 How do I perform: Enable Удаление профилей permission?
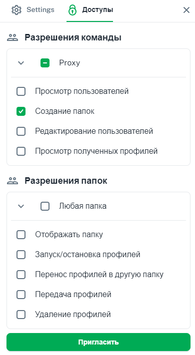pos(21,315)
